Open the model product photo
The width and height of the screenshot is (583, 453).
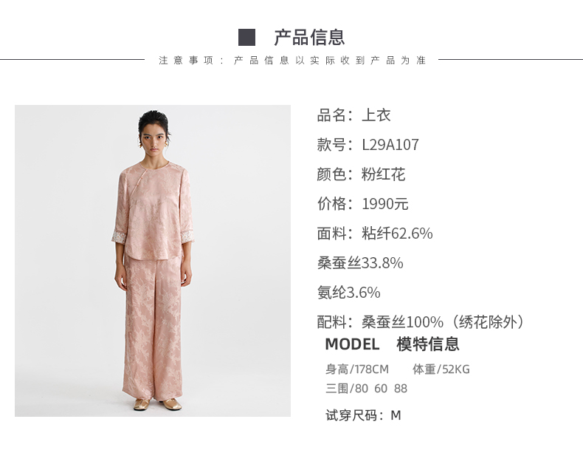coord(153,261)
